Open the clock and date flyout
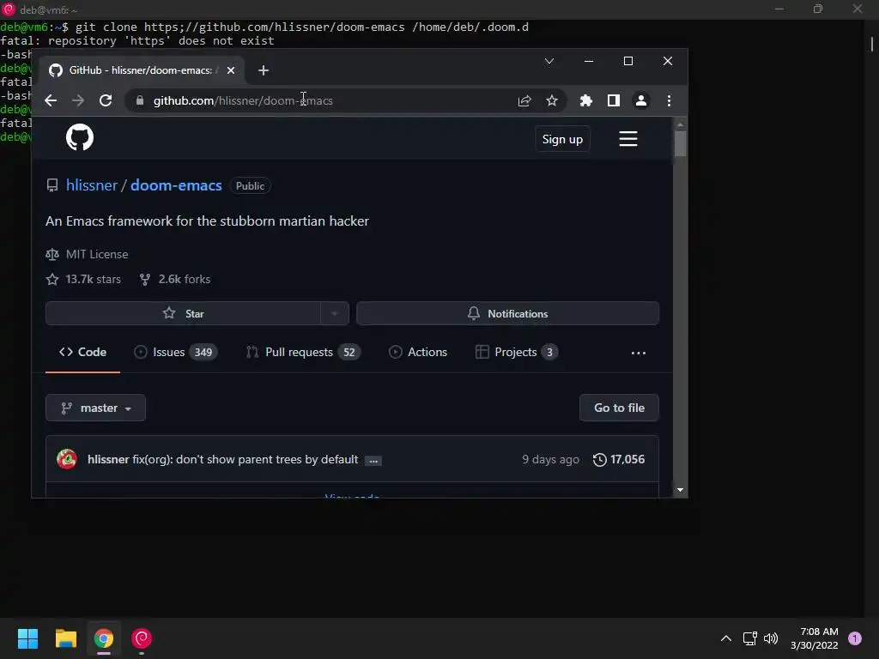Screen dimensions: 879x659 pos(815,638)
